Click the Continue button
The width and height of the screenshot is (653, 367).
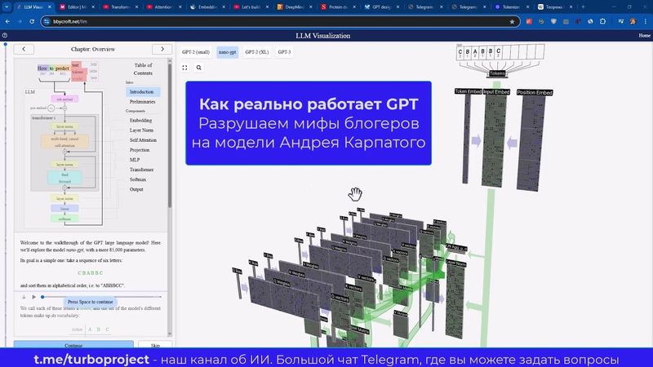tap(73, 344)
